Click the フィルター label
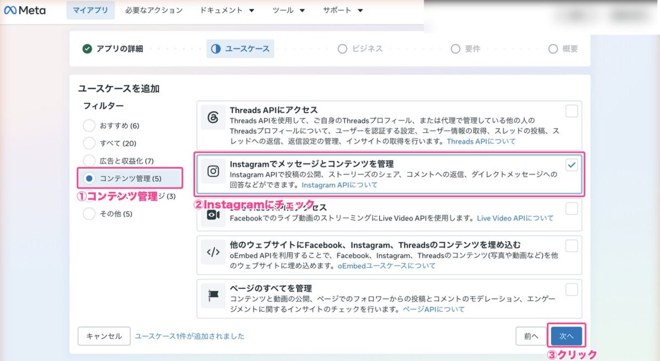The image size is (660, 361). pos(103,105)
